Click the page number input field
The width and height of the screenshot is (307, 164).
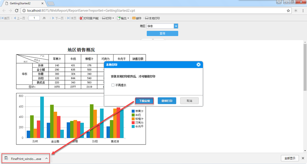(x=34, y=18)
